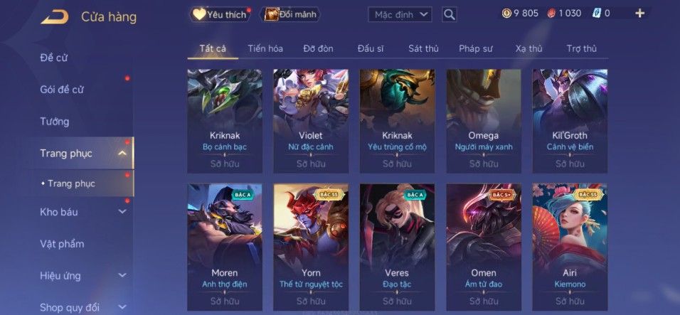Switch to the Sát thủ tab
Viewport: 680px width, 315px height.
(423, 48)
